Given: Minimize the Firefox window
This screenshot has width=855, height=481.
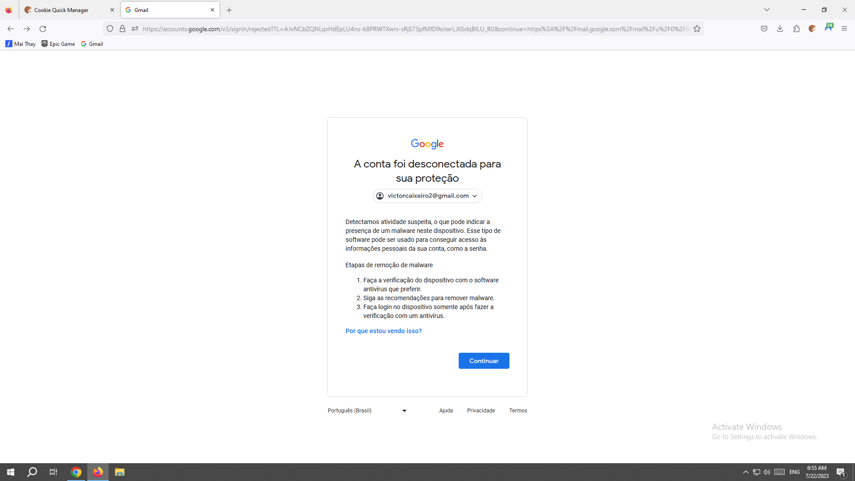Looking at the screenshot, I should 804,10.
